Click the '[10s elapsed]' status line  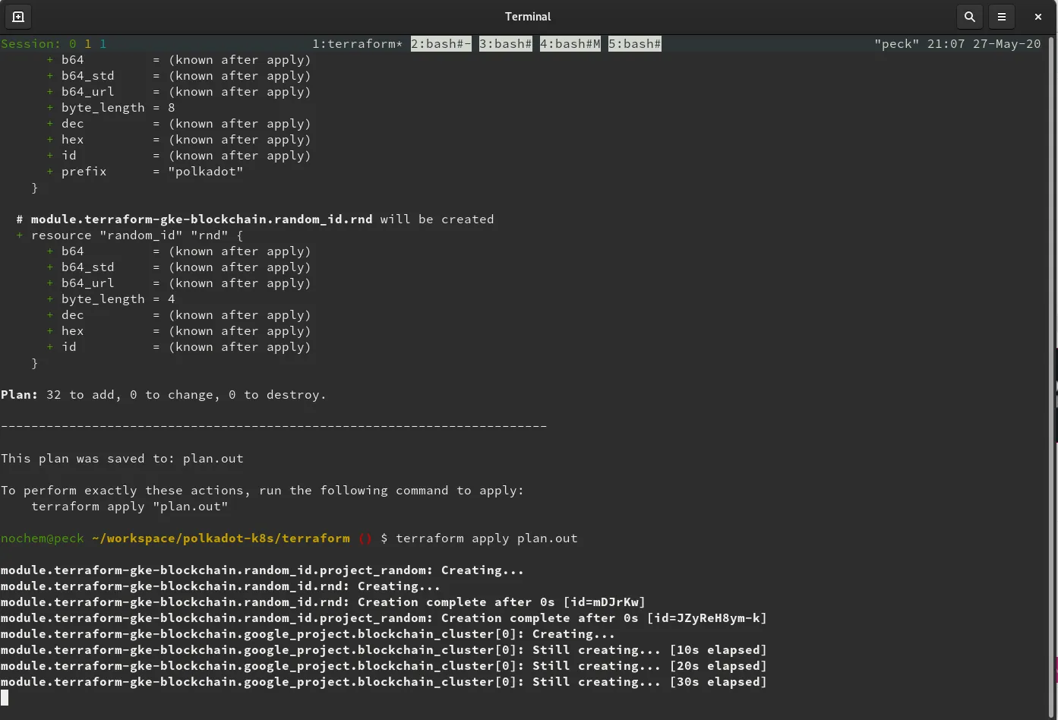[384, 650]
